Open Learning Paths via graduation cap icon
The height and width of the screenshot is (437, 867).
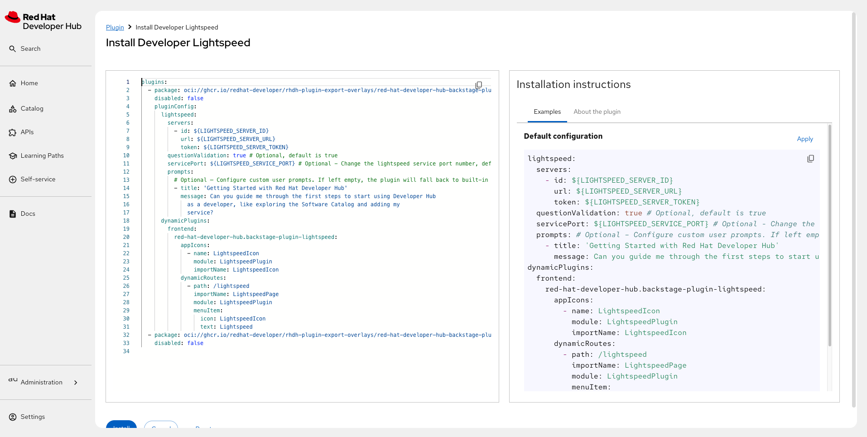coord(13,156)
